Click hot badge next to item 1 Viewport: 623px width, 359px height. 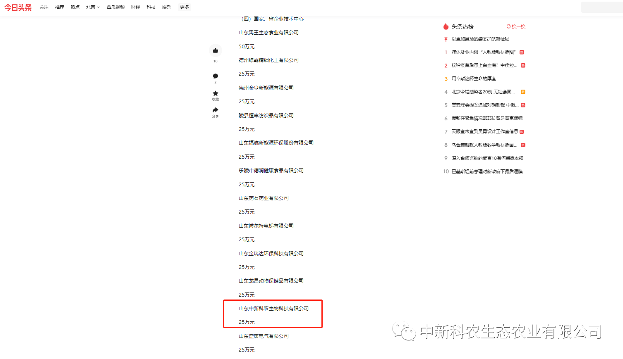(x=522, y=52)
